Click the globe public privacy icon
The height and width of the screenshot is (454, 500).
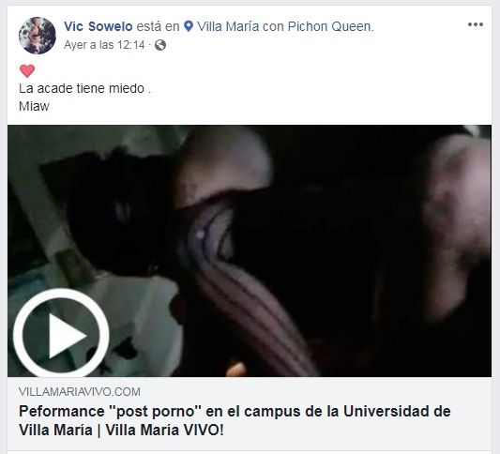tap(160, 45)
